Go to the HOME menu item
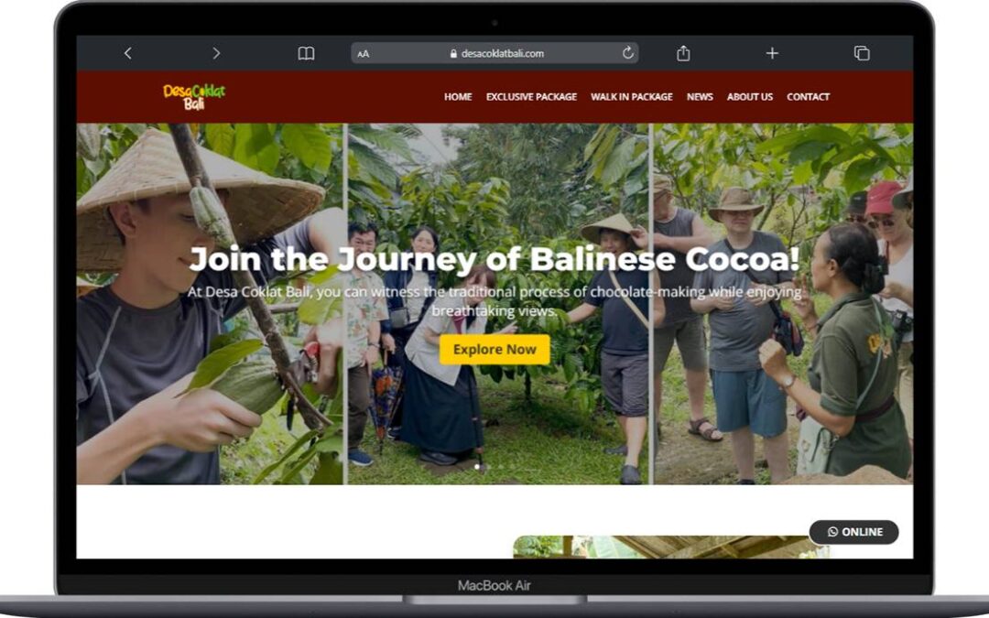The width and height of the screenshot is (989, 618). tap(458, 97)
